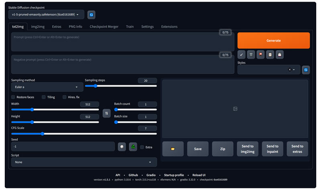This screenshot has height=190, width=321.
Task: Expand the Sampling method dropdown
Action: pyautogui.click(x=47, y=87)
